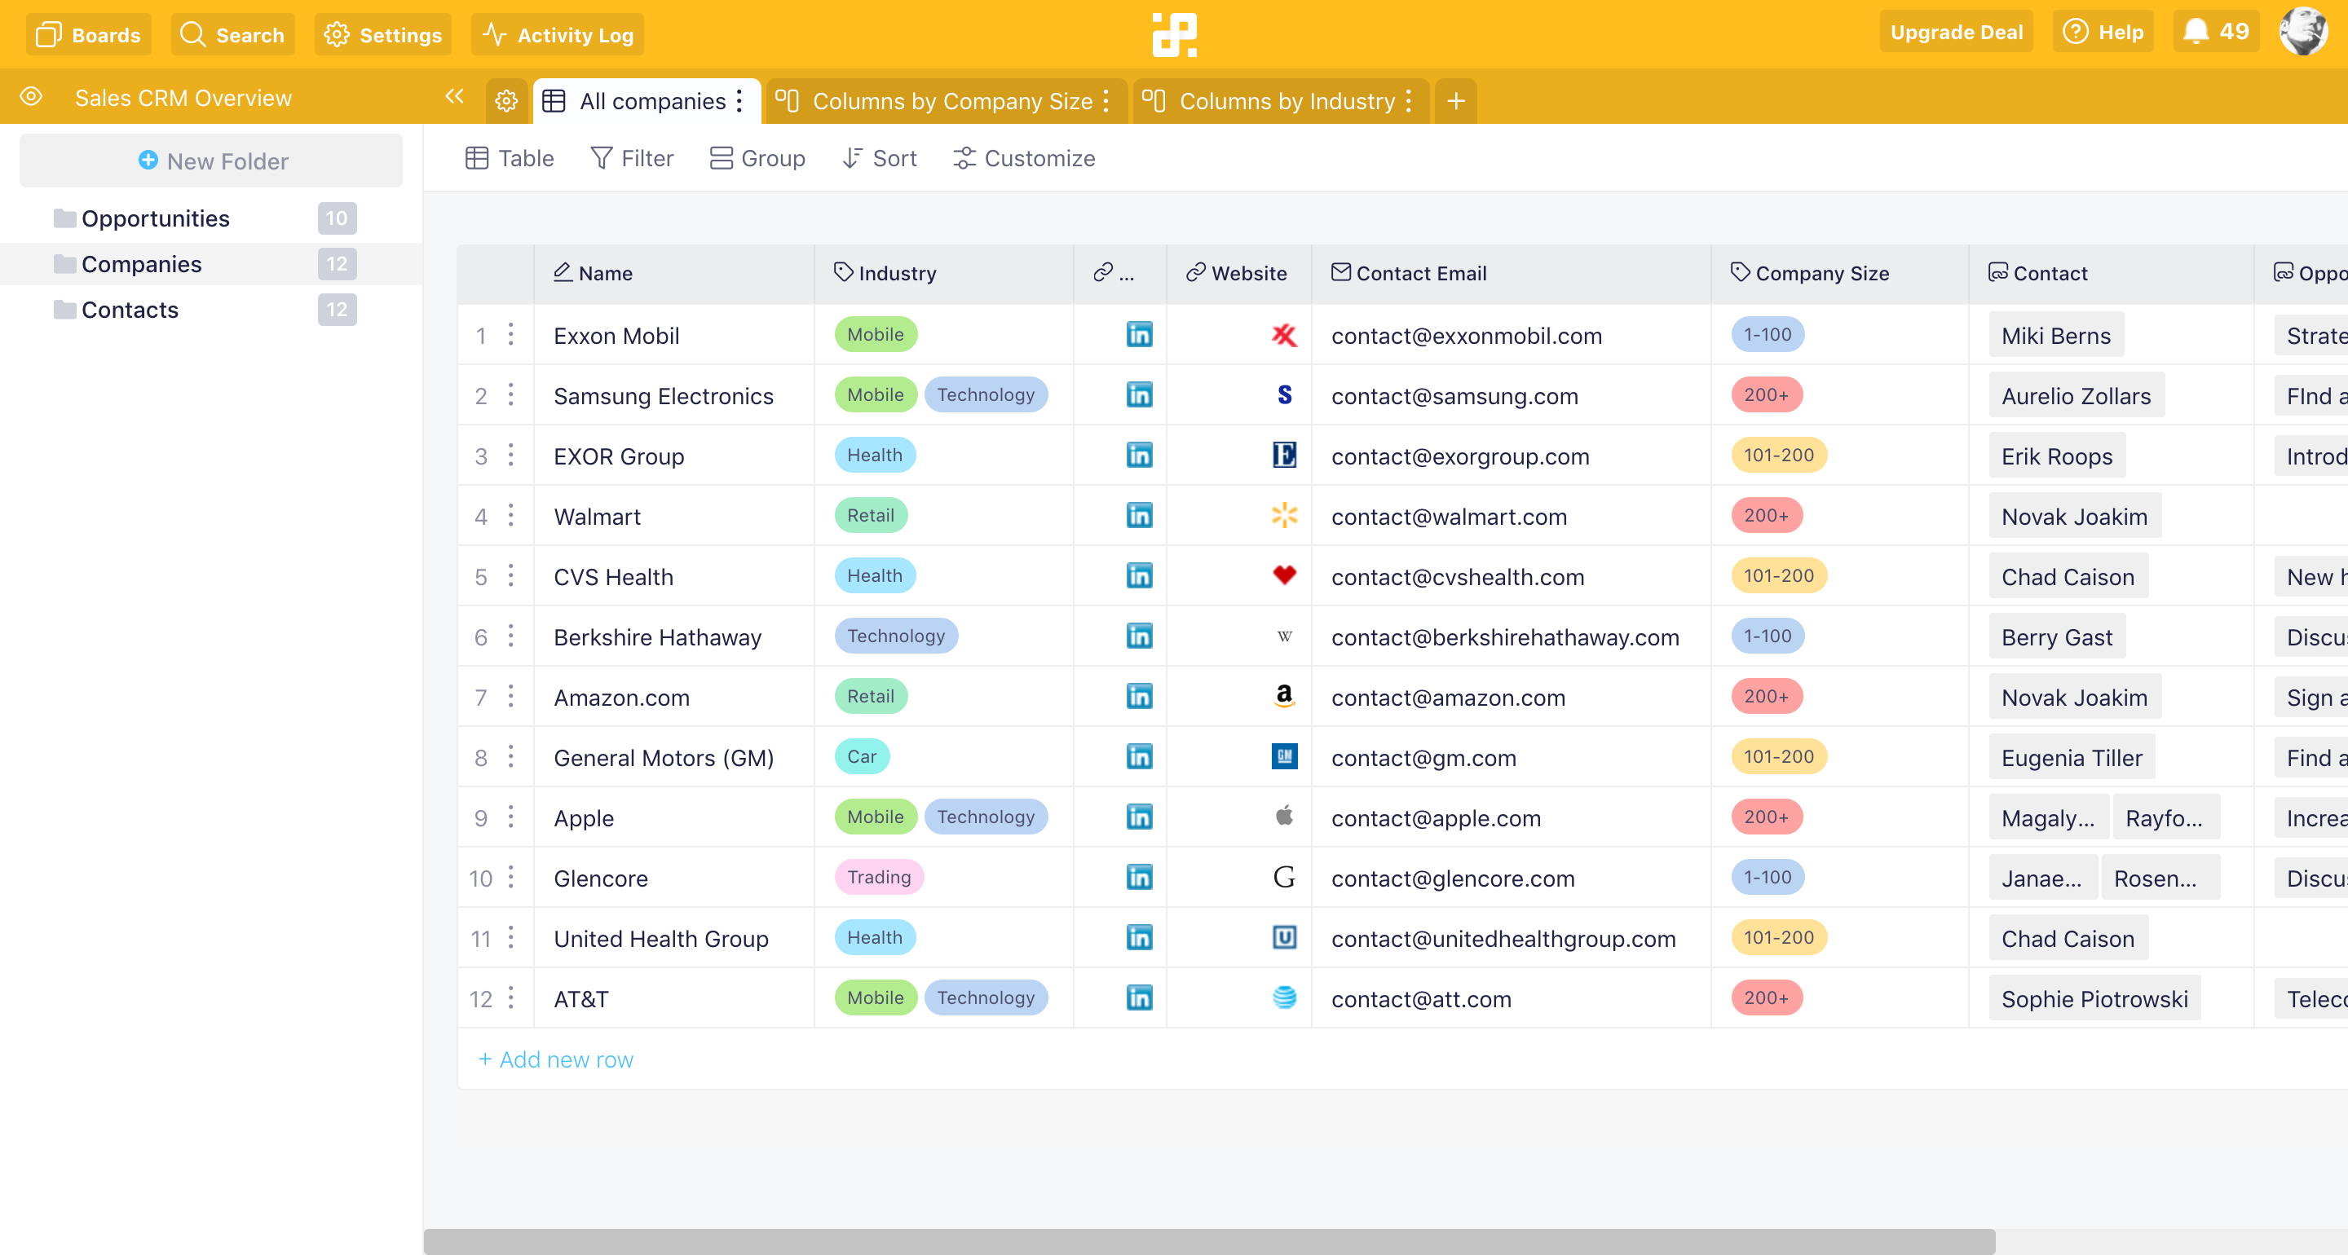Open LinkedIn link for Amazon.com
The height and width of the screenshot is (1255, 2348).
pos(1140,696)
